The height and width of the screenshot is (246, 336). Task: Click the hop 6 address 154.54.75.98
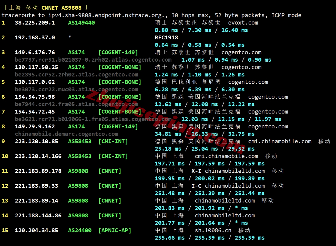click(35, 97)
